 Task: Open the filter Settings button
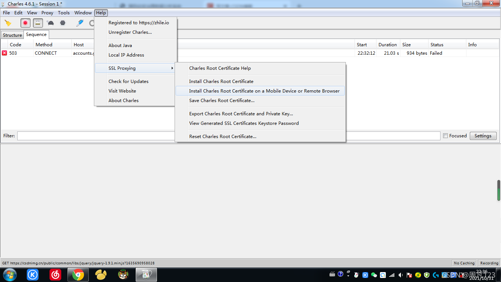pyautogui.click(x=483, y=136)
